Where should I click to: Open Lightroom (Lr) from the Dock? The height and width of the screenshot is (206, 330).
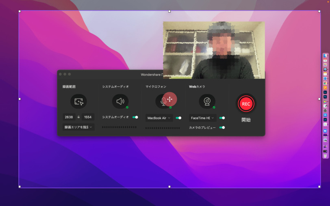point(325,92)
